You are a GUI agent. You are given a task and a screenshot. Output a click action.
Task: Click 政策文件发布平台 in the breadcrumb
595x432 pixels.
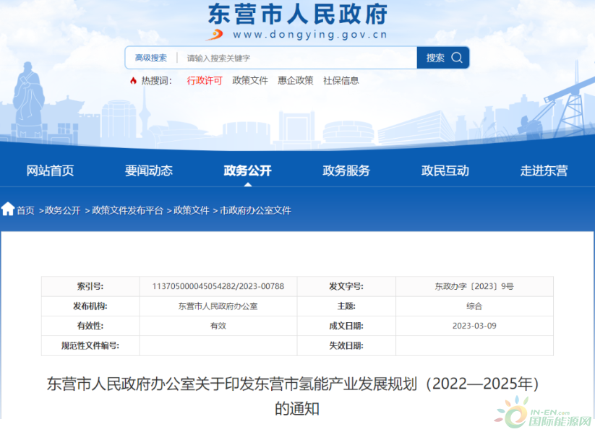[127, 210]
